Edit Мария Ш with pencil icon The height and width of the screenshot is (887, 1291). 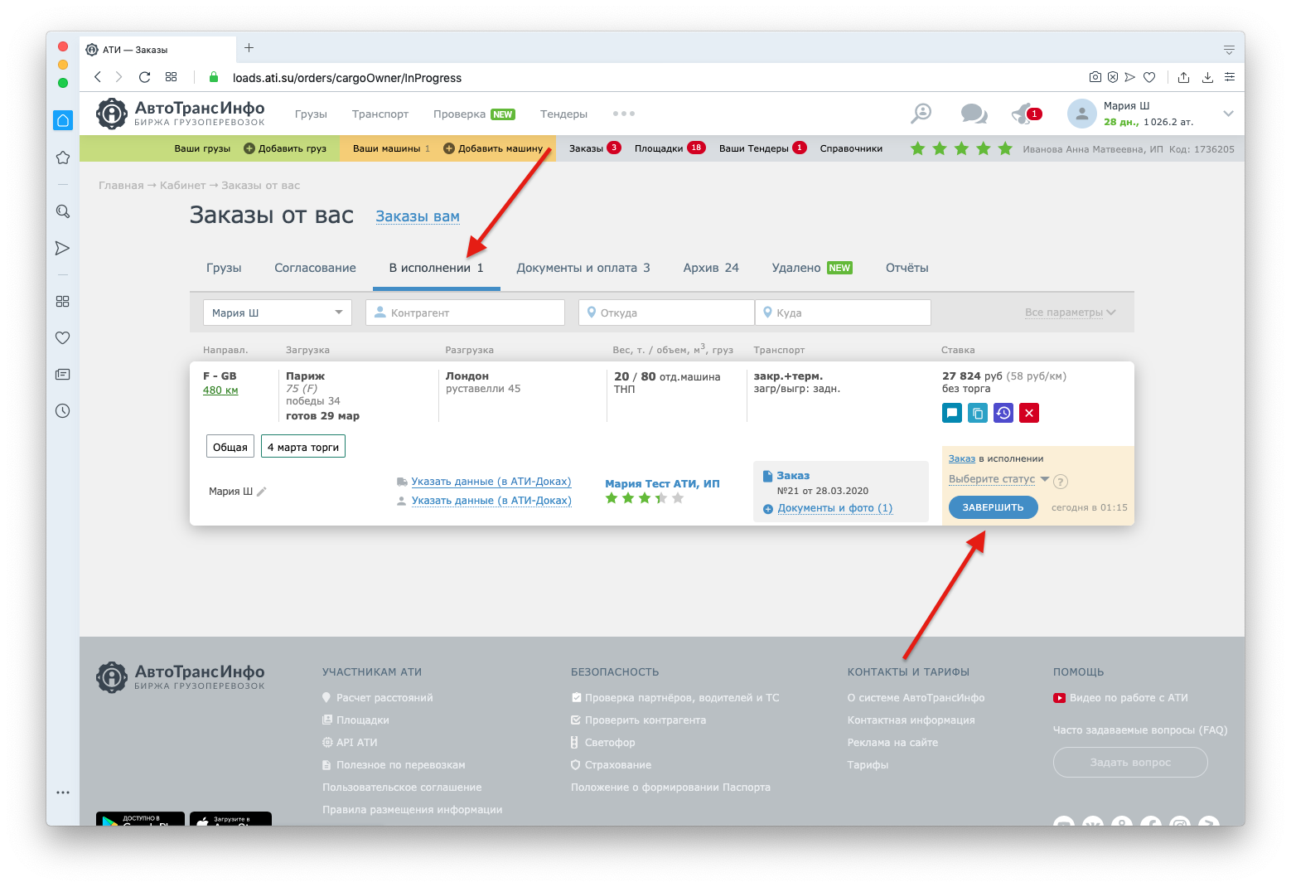pyautogui.click(x=262, y=492)
